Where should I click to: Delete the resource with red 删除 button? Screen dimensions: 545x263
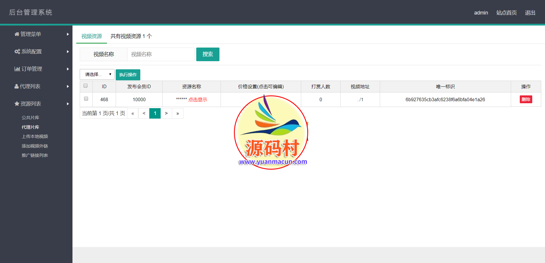pos(526,99)
